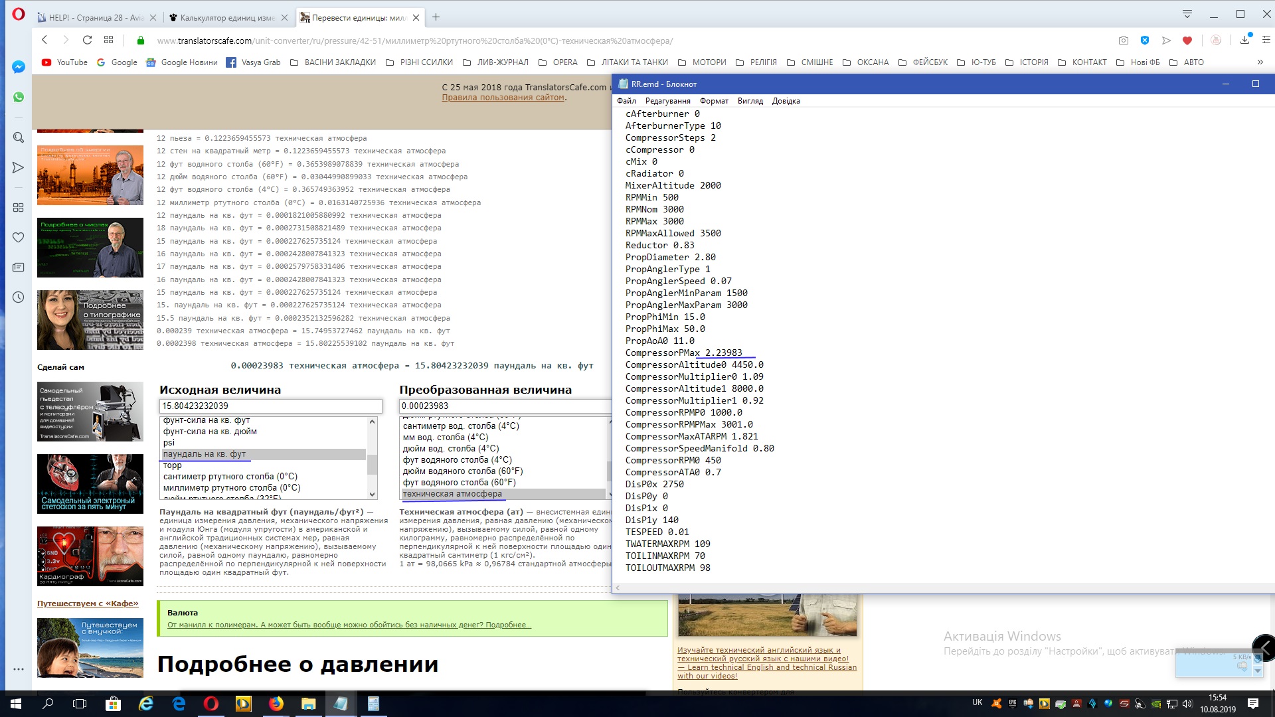Click the Правила пользования сайтом link
Viewport: 1275px width, 717px height.
click(x=503, y=98)
